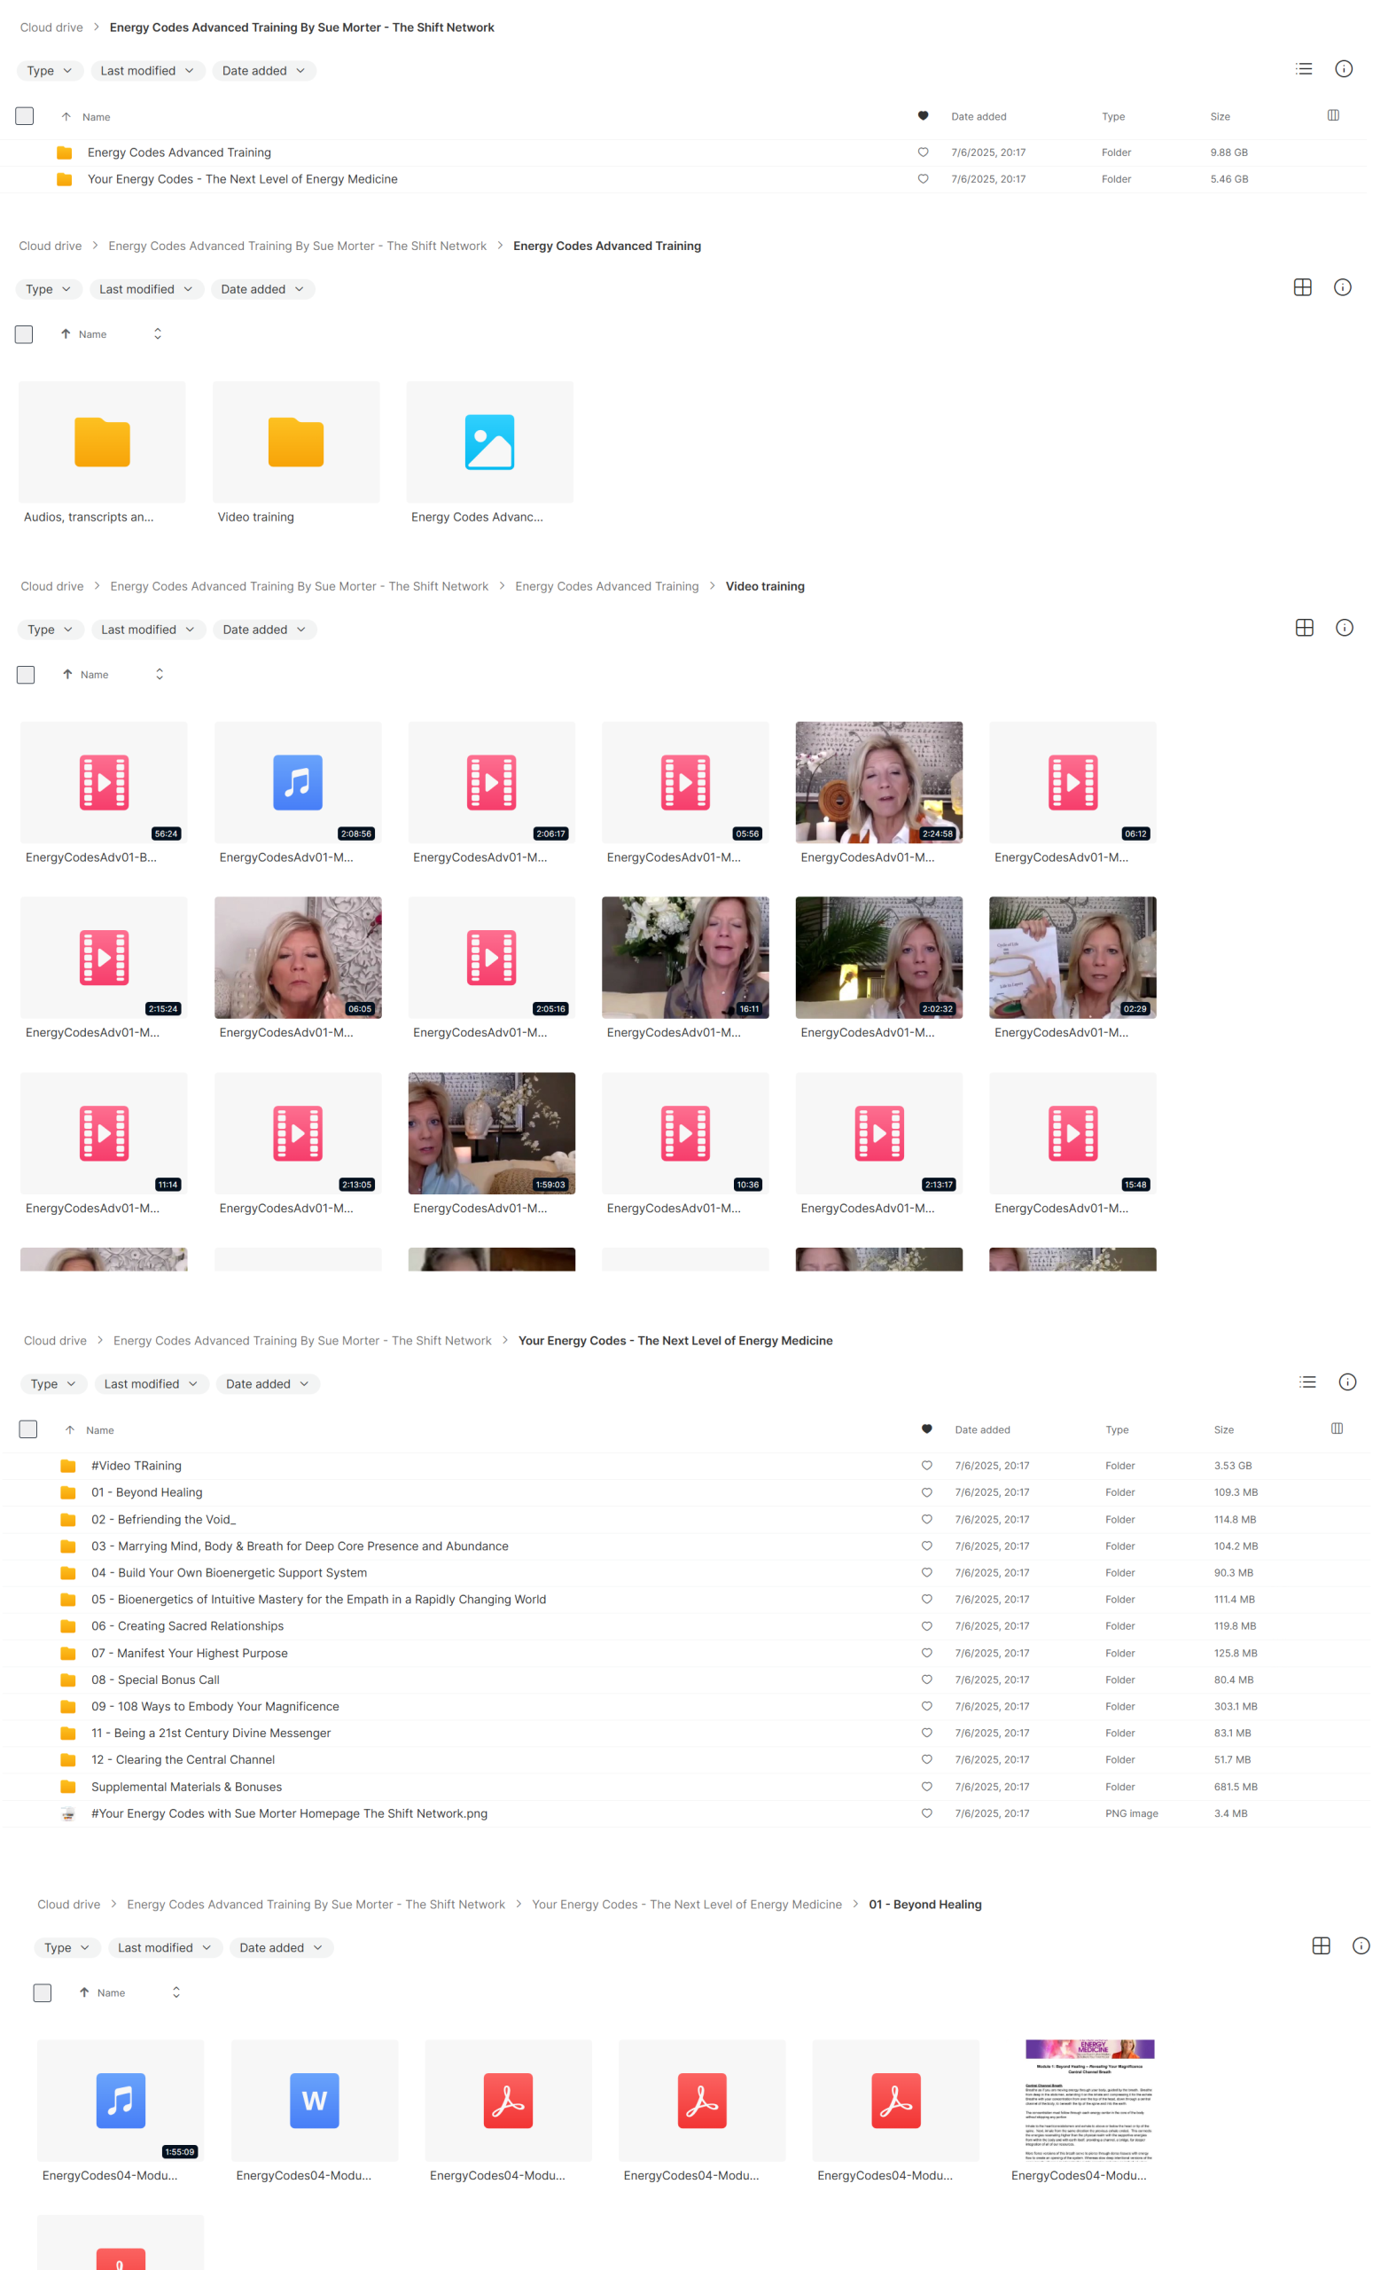Viewport: 1396px width, 2270px height.
Task: Open Last modified filter in the Your Energy Codes page
Action: (152, 1384)
